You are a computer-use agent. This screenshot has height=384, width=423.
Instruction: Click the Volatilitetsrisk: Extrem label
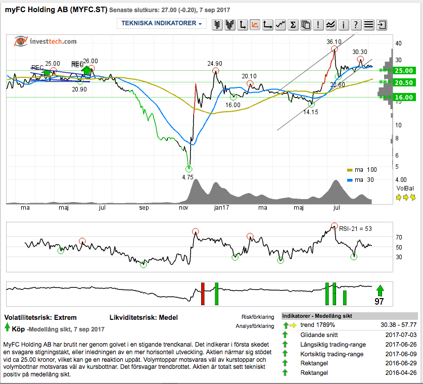pyautogui.click(x=40, y=317)
